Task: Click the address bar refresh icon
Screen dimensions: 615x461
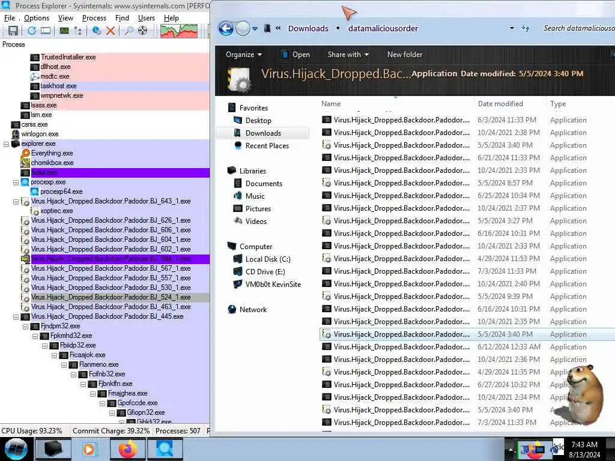Action: pyautogui.click(x=526, y=28)
